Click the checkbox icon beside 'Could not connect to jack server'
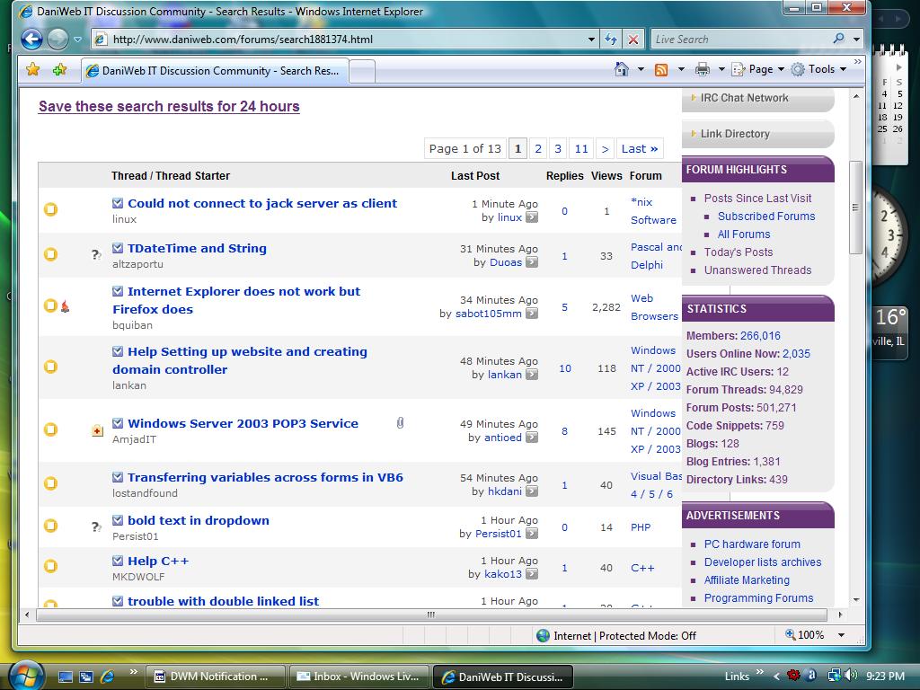 coord(118,203)
